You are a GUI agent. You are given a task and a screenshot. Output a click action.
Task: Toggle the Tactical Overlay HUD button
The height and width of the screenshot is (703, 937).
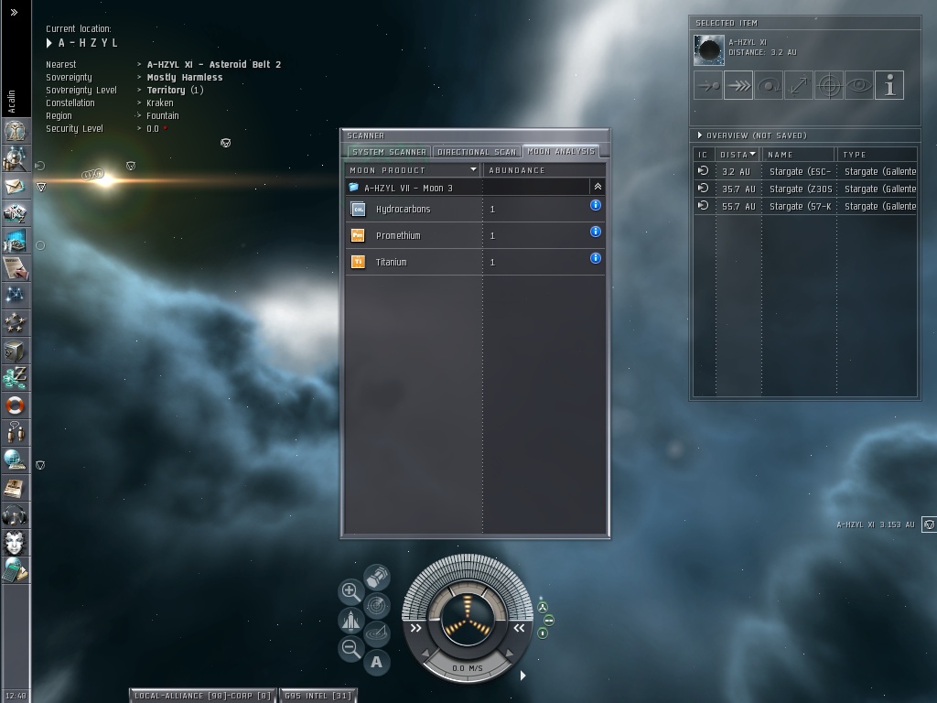(376, 633)
